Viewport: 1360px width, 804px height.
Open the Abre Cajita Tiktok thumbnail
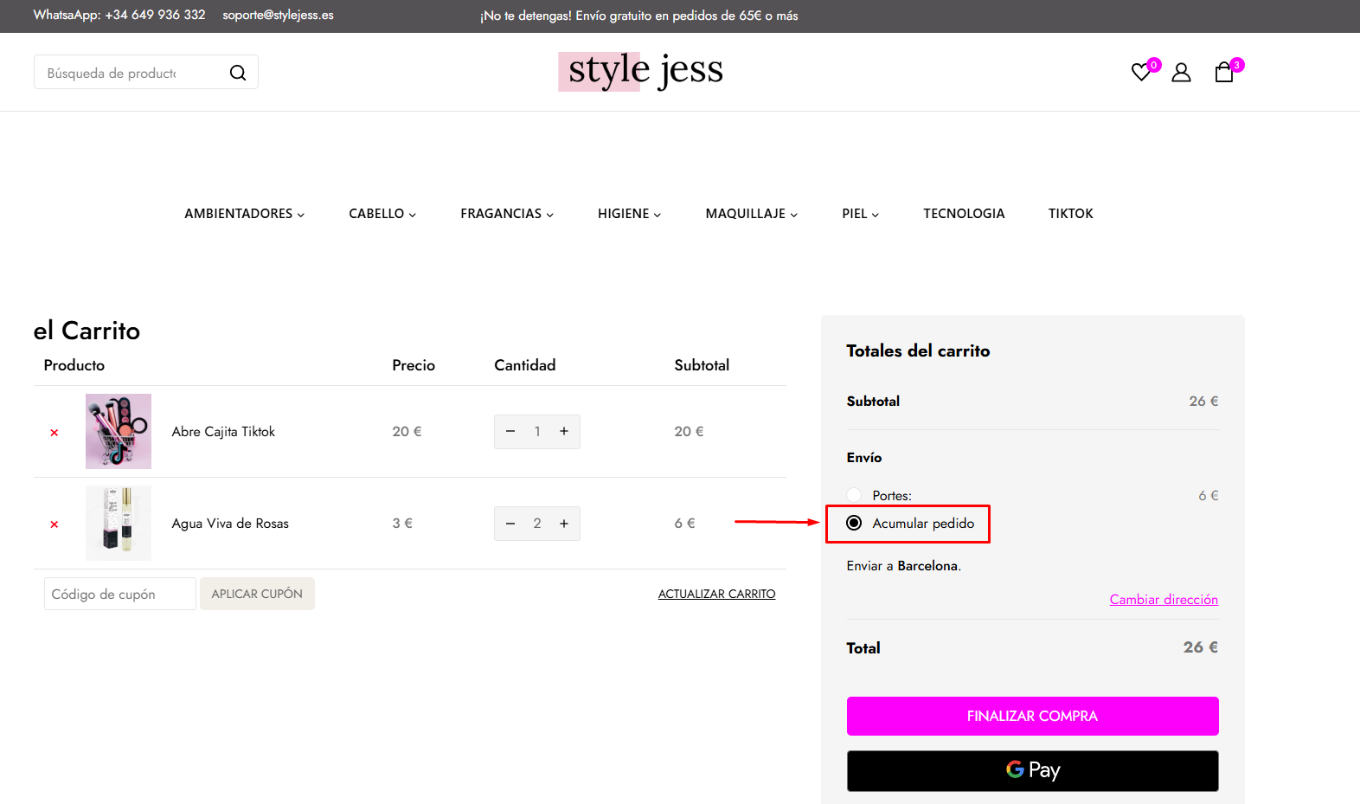[x=119, y=431]
